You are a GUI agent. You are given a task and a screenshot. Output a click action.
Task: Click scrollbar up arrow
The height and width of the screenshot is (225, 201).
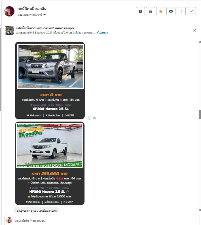200,42
